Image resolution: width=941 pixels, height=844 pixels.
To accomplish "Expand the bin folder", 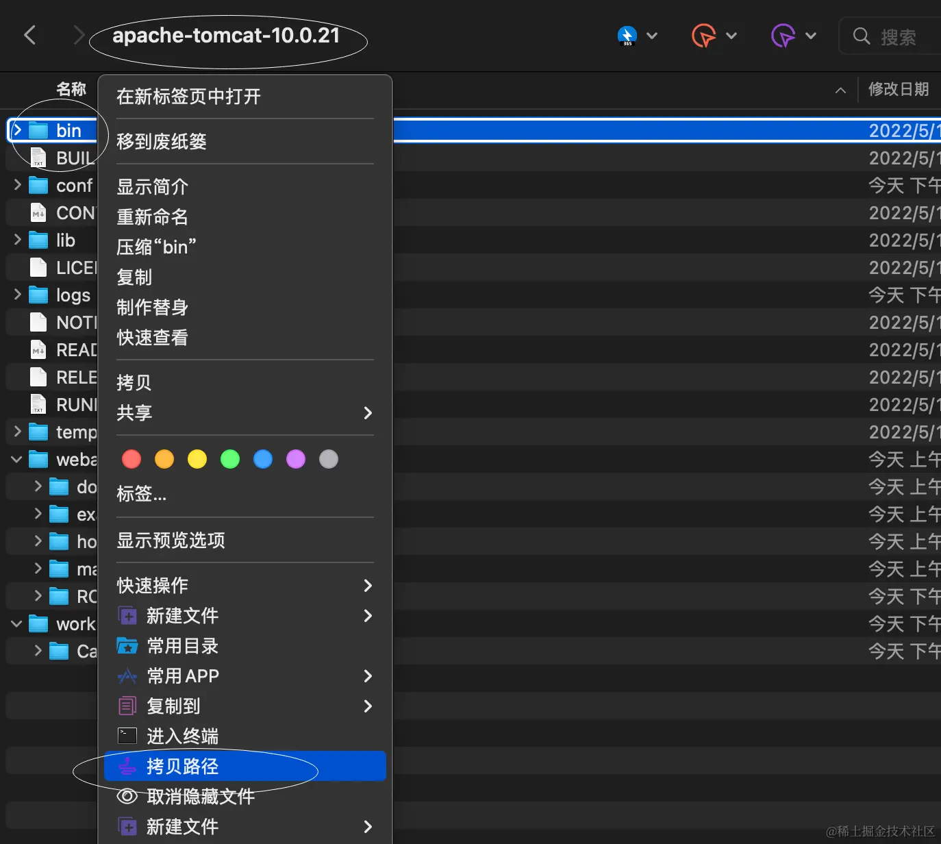I will [18, 130].
